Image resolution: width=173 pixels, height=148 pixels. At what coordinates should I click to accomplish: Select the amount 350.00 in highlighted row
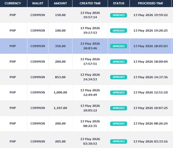tap(60, 46)
